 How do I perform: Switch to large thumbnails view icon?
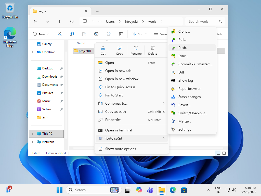pyautogui.click(x=224, y=153)
